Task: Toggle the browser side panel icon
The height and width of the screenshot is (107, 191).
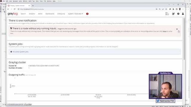Action: (176, 9)
